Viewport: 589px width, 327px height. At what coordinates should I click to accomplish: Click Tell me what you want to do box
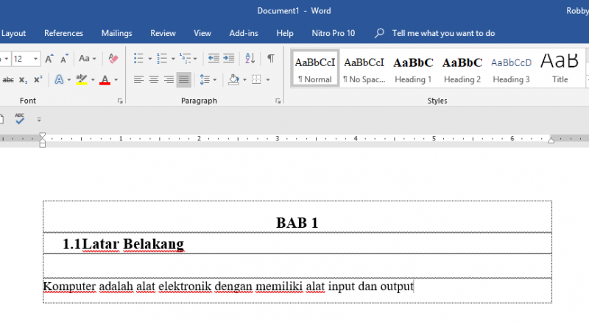[x=444, y=33]
